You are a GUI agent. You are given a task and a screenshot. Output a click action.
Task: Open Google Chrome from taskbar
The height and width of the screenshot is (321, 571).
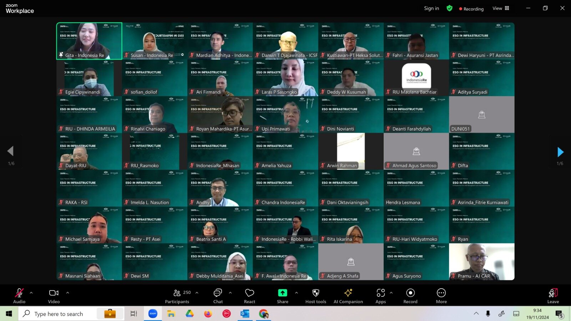(x=264, y=314)
